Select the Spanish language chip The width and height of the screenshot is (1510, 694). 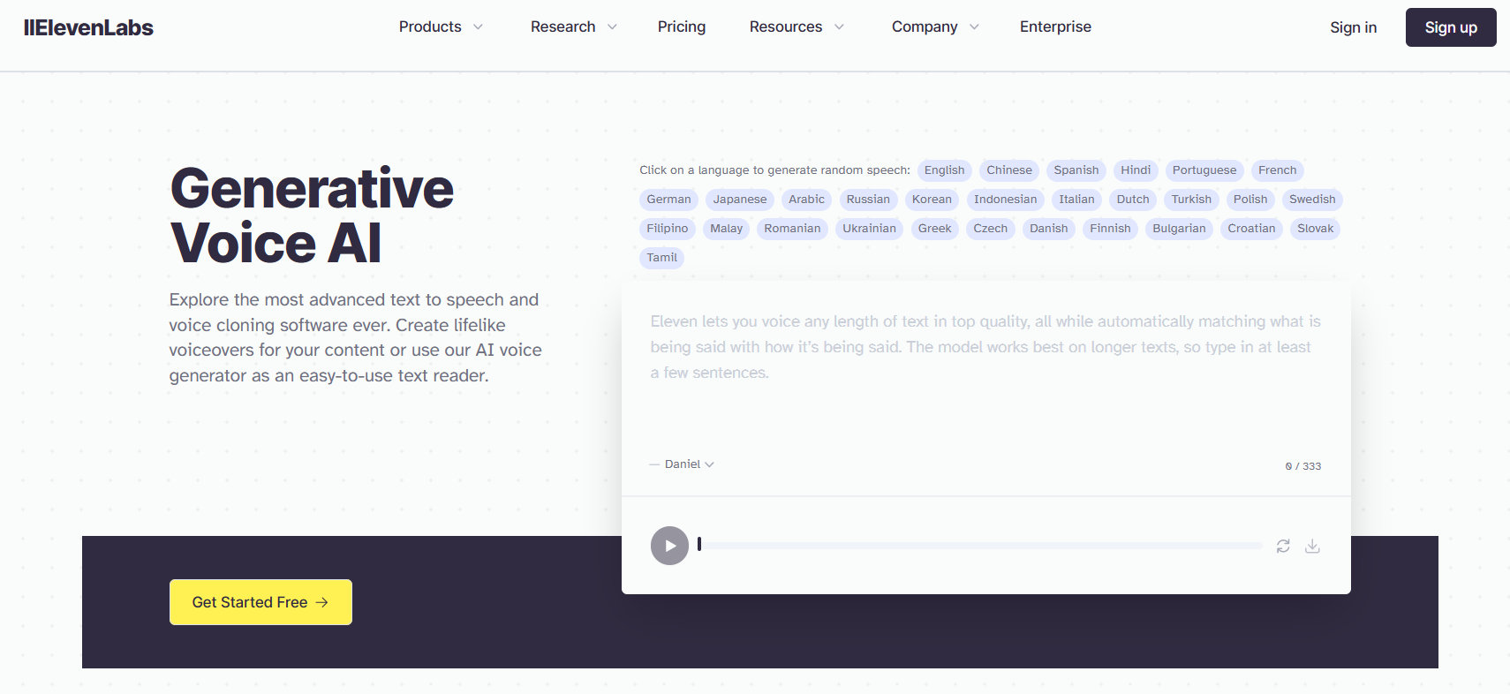(x=1076, y=170)
